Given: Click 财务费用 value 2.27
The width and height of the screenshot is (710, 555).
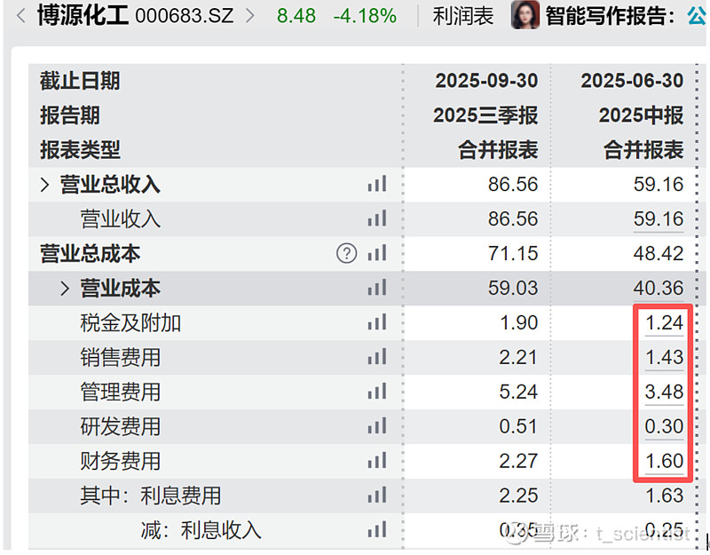Looking at the screenshot, I should (x=518, y=461).
